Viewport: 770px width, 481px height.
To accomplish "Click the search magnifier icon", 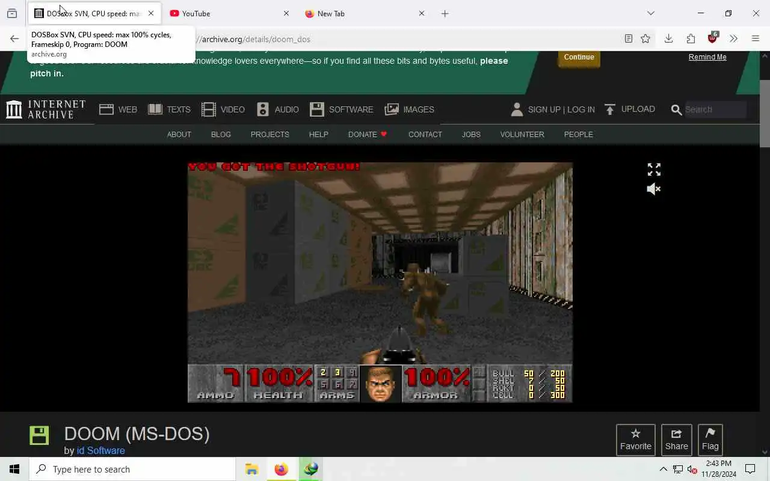I will 676,110.
